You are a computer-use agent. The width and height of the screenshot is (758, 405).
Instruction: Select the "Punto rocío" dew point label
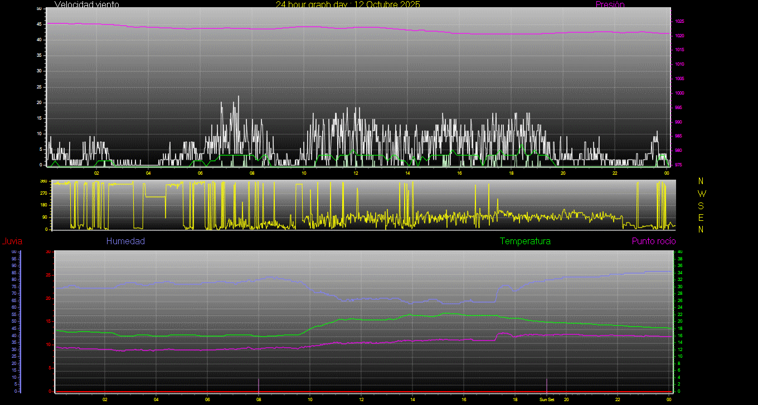[653, 241]
